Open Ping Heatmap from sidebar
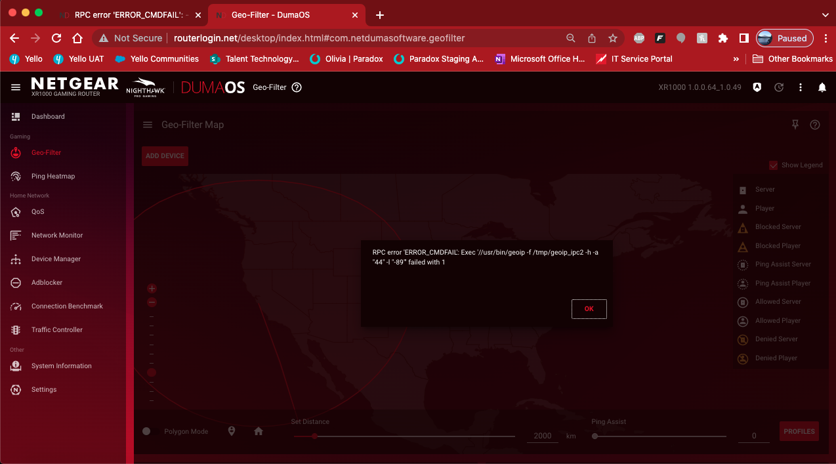836x464 pixels. (x=52, y=177)
